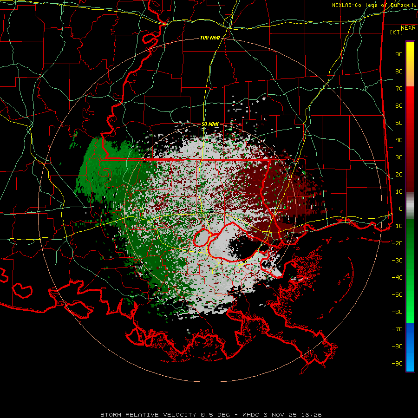This screenshot has height=418, width=418.
Task: Select the -40 knot scale label
Action: click(397, 278)
